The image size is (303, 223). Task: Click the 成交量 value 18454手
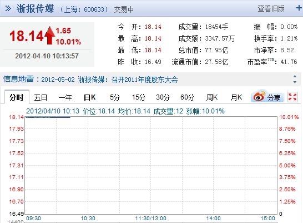point(216,27)
